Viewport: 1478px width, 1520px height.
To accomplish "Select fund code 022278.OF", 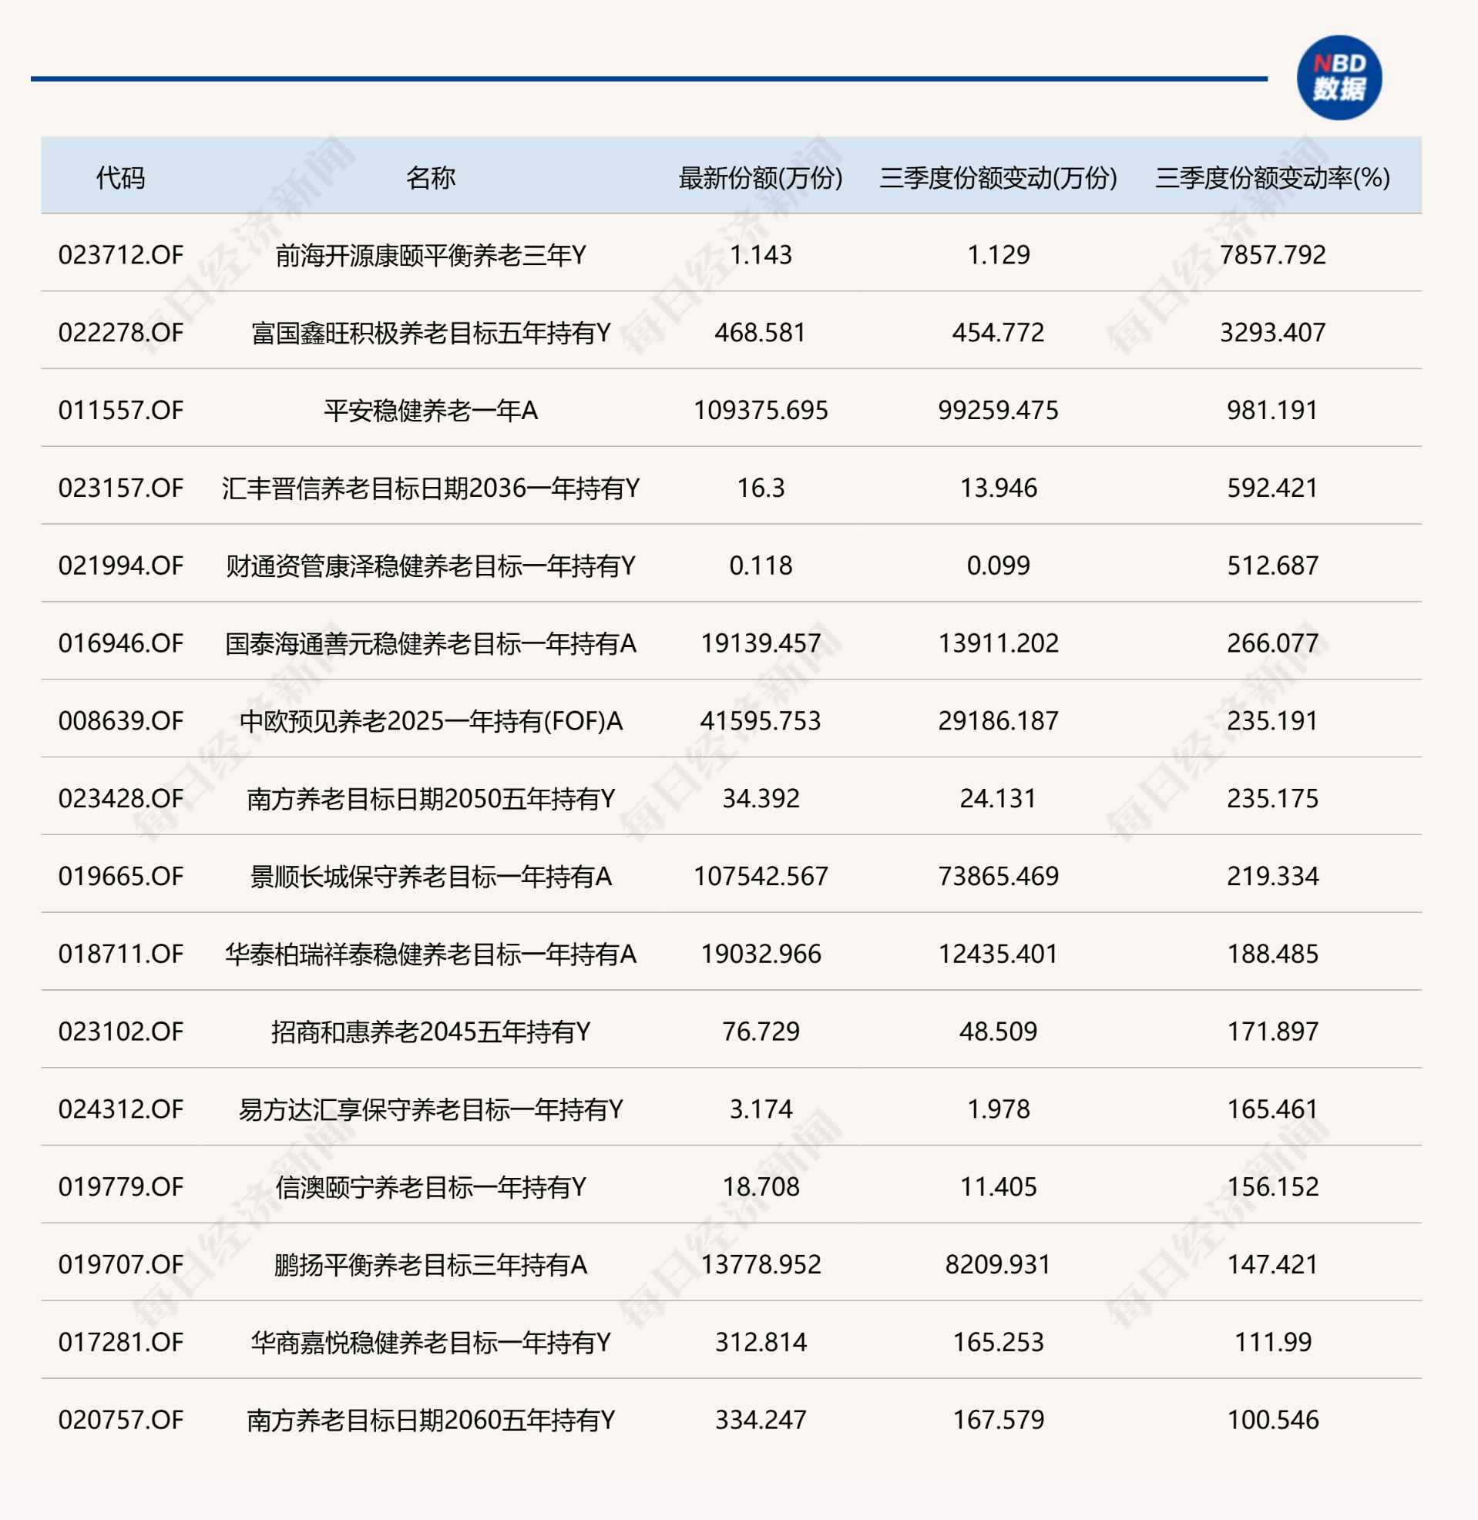I will pos(121,332).
